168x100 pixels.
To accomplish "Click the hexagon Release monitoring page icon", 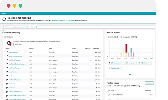I will point(4,19).
